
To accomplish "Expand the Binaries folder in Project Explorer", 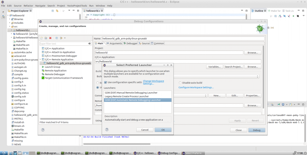I will pyautogui.click(x=10, y=19).
